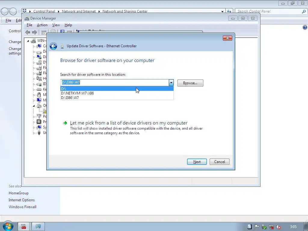Screen dimensions: 308x231
Task: Close the Update Driver Software dialog
Action: tap(227, 38)
